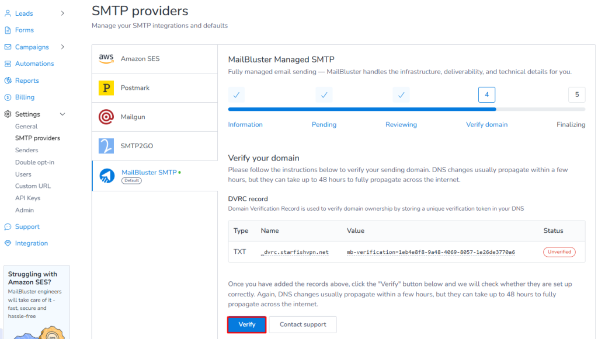The height and width of the screenshot is (339, 598).
Task: Select SMTP providers in settings
Action: (x=38, y=138)
